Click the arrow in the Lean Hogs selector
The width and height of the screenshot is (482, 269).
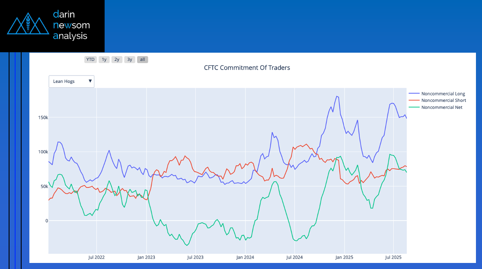[90, 81]
